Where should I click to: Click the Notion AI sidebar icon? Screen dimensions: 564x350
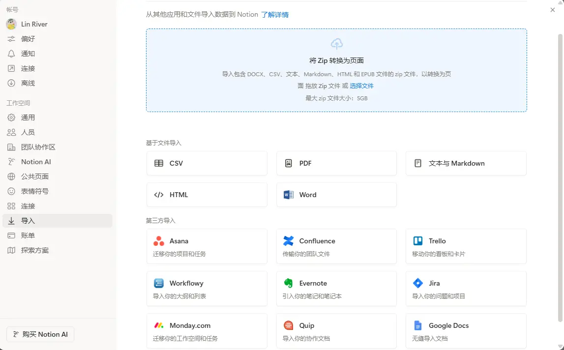point(11,162)
